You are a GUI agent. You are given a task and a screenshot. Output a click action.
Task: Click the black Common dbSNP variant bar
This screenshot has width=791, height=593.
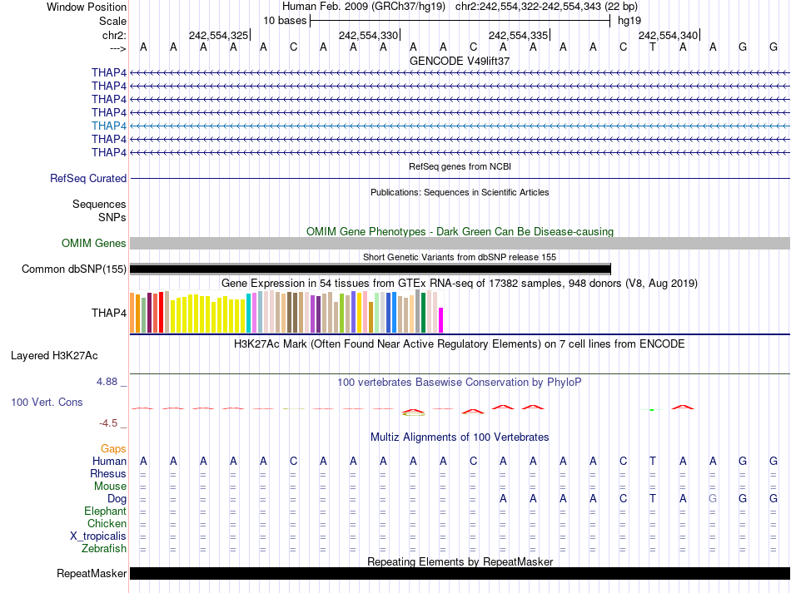pos(371,269)
